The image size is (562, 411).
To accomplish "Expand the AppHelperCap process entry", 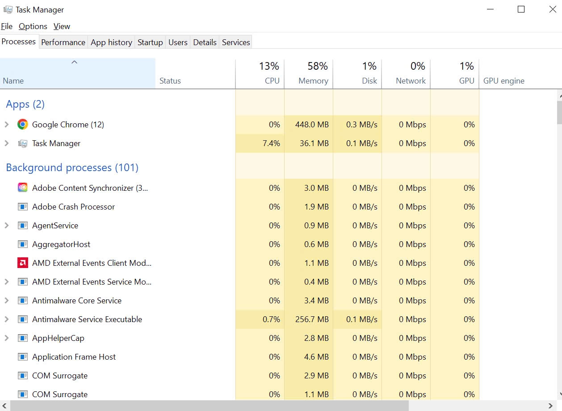I will click(x=7, y=338).
